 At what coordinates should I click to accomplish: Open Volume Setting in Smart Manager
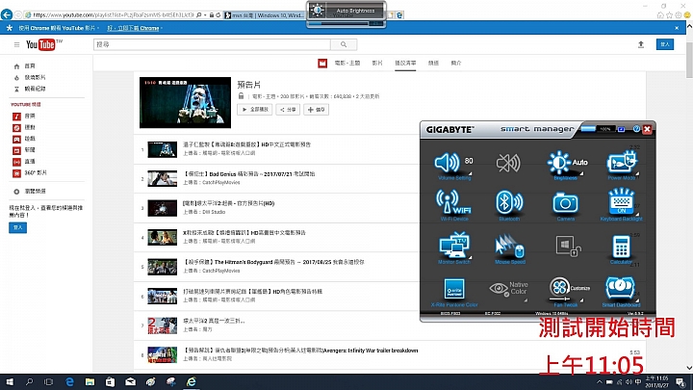(454, 165)
